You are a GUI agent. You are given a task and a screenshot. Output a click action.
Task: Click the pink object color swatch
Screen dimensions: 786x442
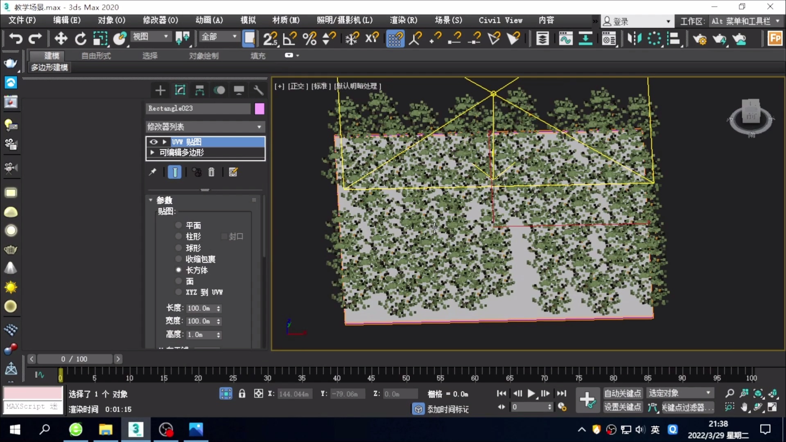pyautogui.click(x=260, y=108)
